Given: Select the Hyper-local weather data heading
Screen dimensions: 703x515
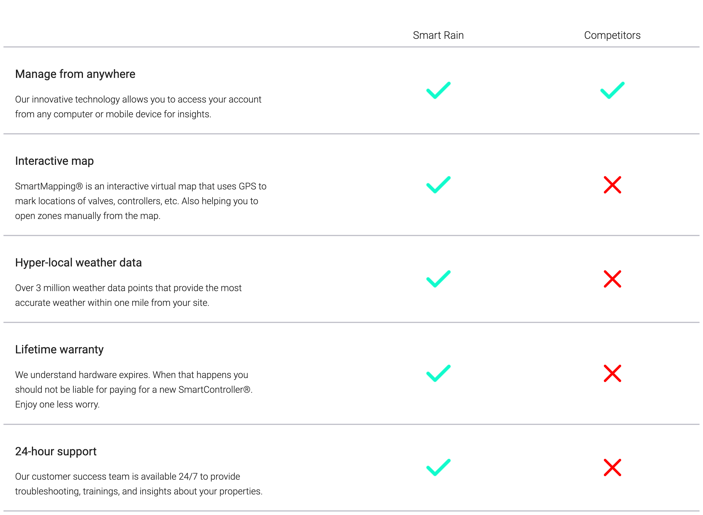Looking at the screenshot, I should 78,263.
